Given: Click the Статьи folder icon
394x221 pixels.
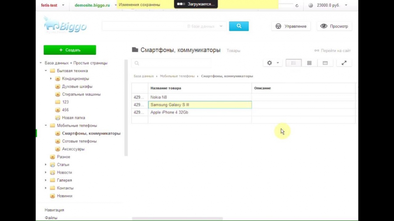Looking at the screenshot, I should coord(52,165).
